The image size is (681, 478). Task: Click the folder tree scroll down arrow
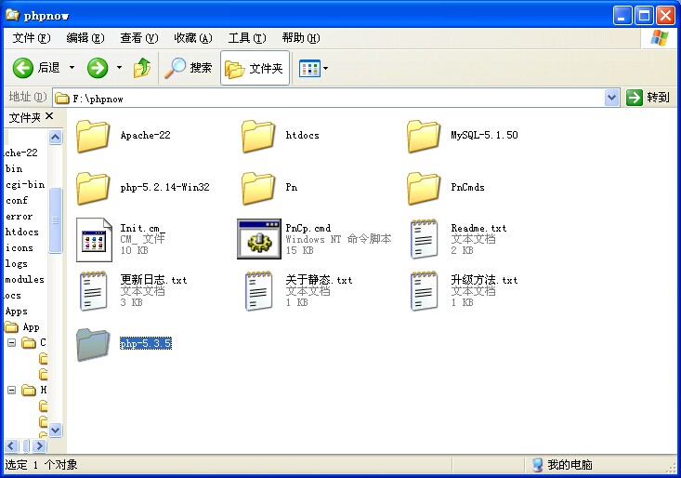pos(55,430)
